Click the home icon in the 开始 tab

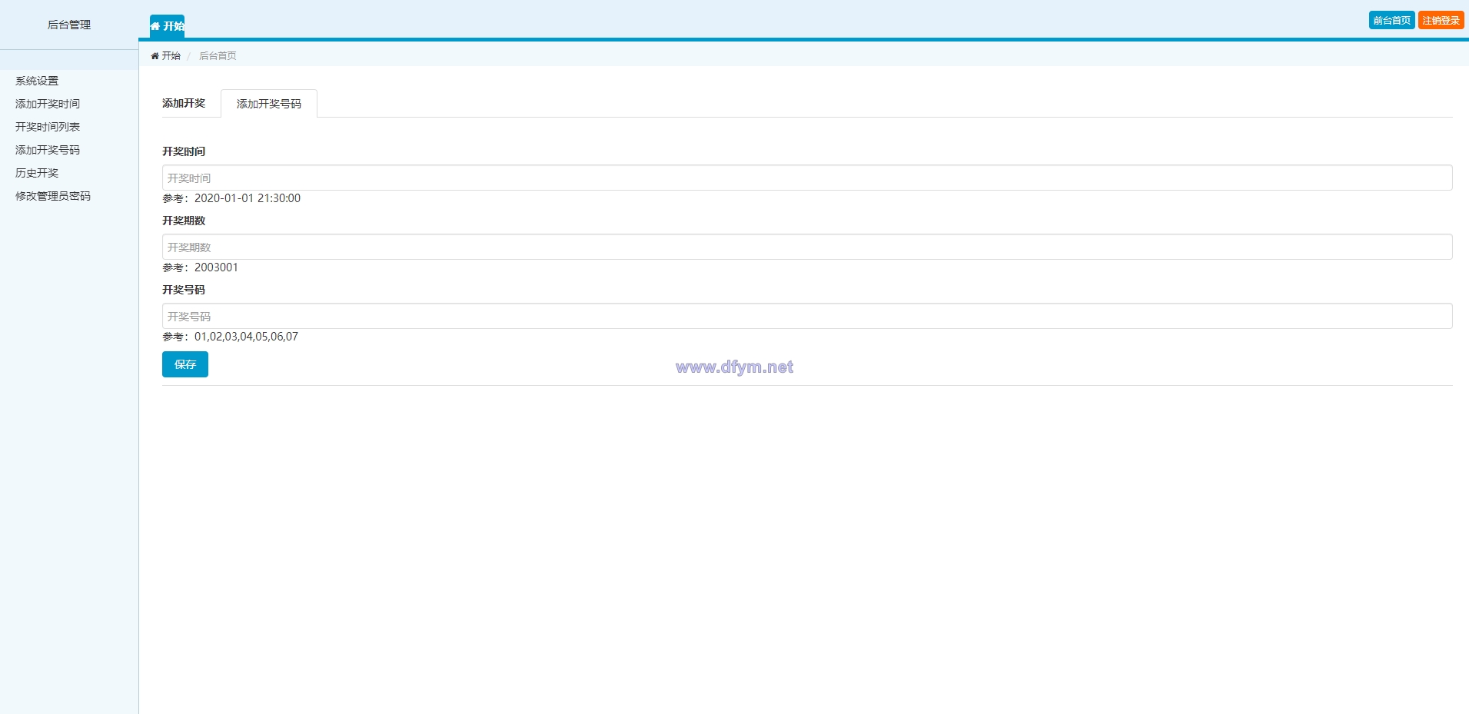point(155,26)
